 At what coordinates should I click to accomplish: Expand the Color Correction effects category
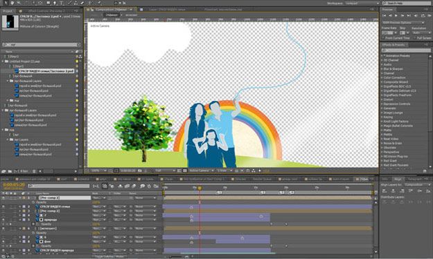click(x=394, y=77)
